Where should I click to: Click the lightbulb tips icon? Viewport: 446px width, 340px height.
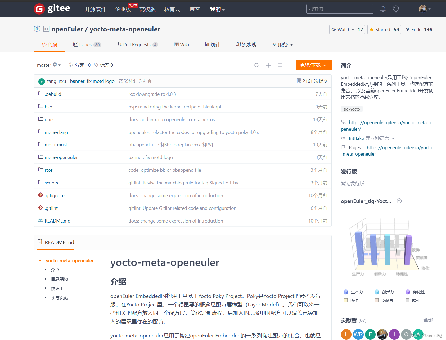click(x=396, y=9)
